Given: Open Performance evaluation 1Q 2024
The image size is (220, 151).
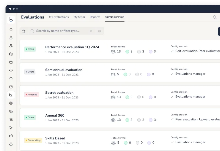Looking at the screenshot, I should pyautogui.click(x=72, y=47).
